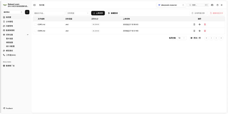Viewport: 228px width, 114px height.
Task: Click the chunk icon for CSP3.md
Action: pos(194,24)
